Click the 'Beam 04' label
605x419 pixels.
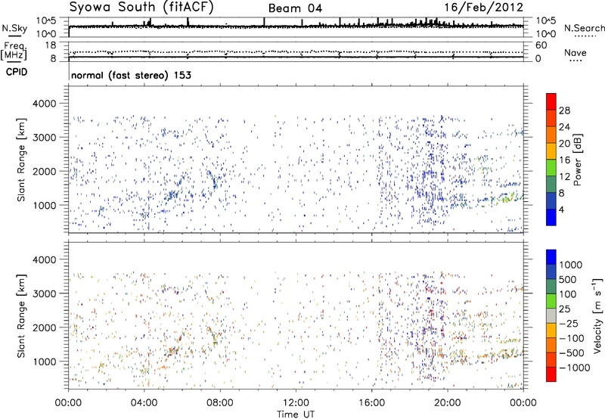(295, 8)
